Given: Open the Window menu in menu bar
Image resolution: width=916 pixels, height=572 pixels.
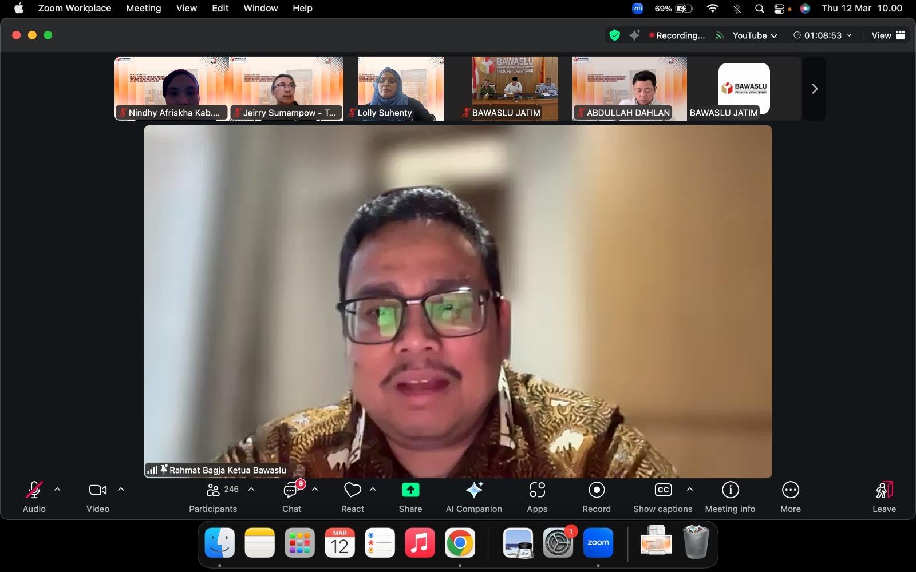Looking at the screenshot, I should coord(260,8).
